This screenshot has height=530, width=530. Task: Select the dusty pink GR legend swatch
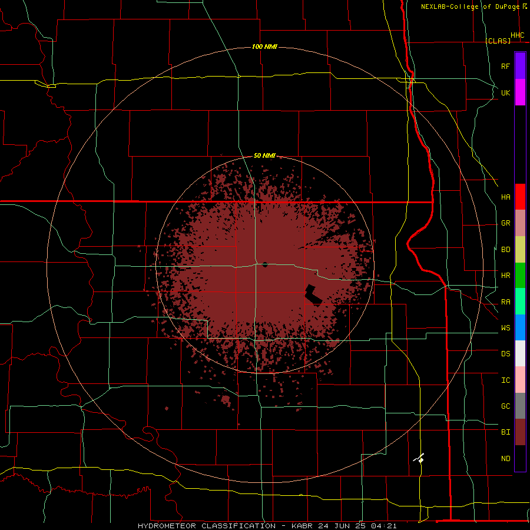click(x=520, y=223)
